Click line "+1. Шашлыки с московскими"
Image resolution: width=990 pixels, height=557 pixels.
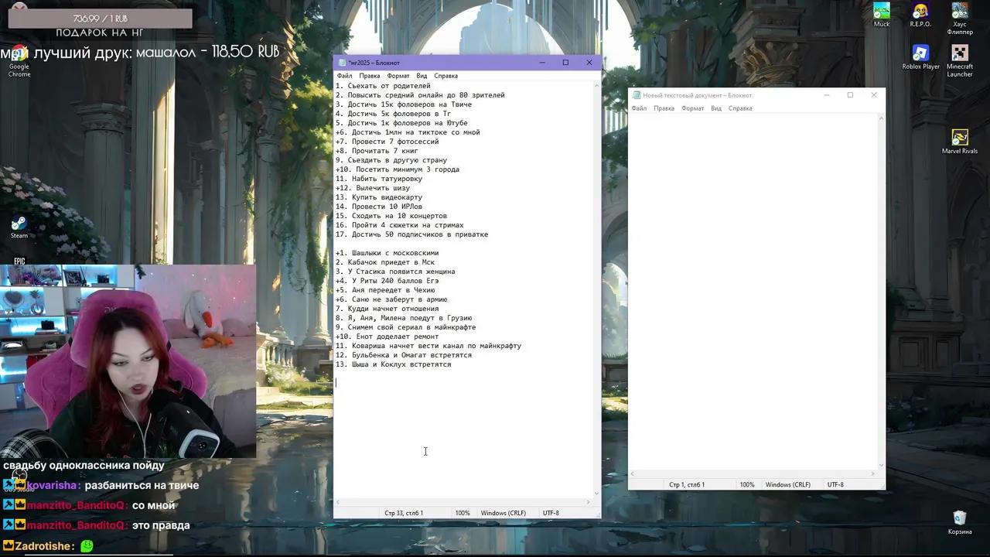387,253
